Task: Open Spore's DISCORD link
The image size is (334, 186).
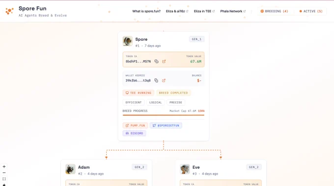Action: point(134,133)
